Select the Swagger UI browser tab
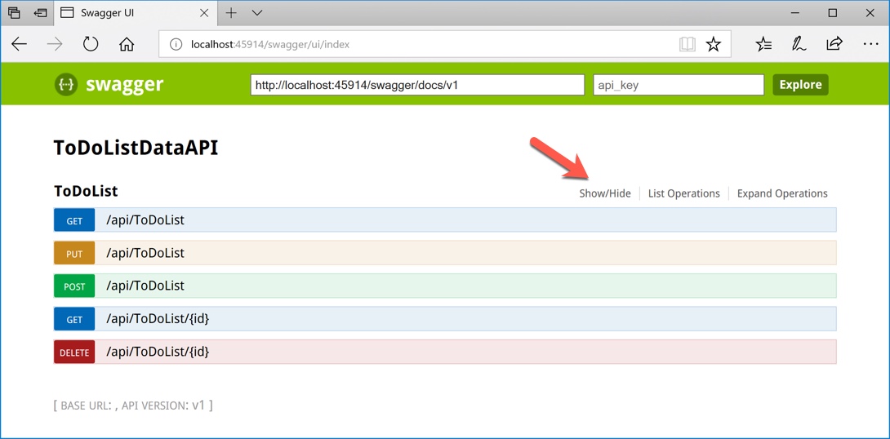This screenshot has width=890, height=439. [x=136, y=13]
